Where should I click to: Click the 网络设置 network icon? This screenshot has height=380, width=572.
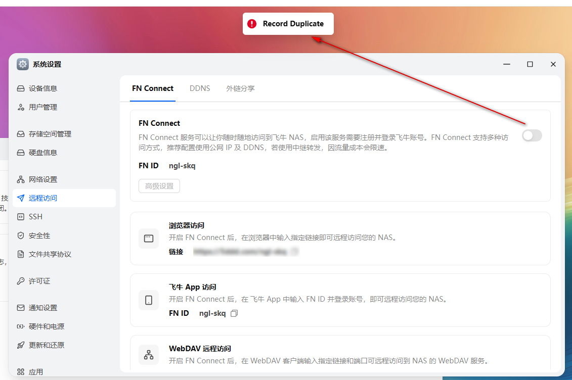click(21, 179)
